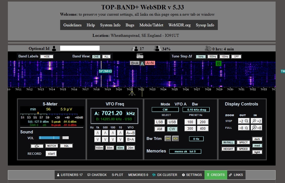Open the System Info menu item

pos(110,25)
